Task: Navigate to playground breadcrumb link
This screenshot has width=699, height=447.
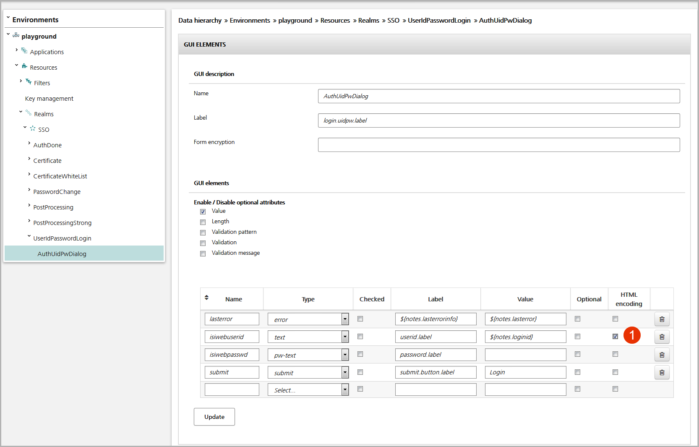Action: [x=295, y=21]
